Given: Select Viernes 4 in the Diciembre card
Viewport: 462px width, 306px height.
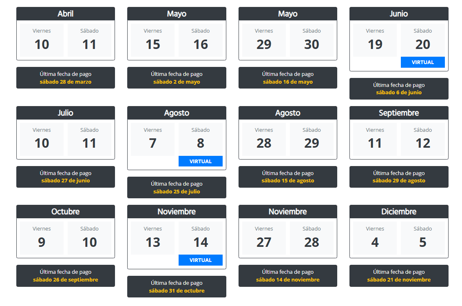Looking at the screenshot, I should pyautogui.click(x=375, y=238).
